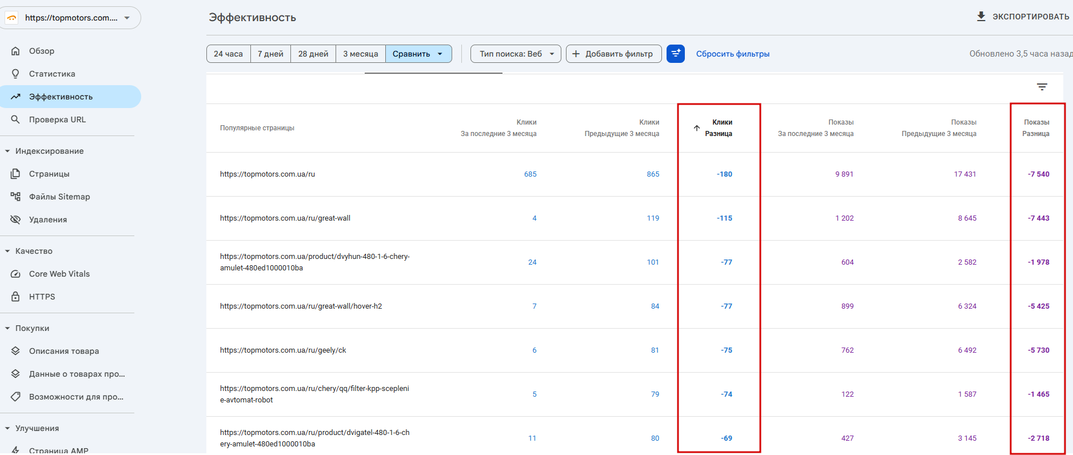
Task: Open Проверка URL inspection tool
Action: point(57,119)
